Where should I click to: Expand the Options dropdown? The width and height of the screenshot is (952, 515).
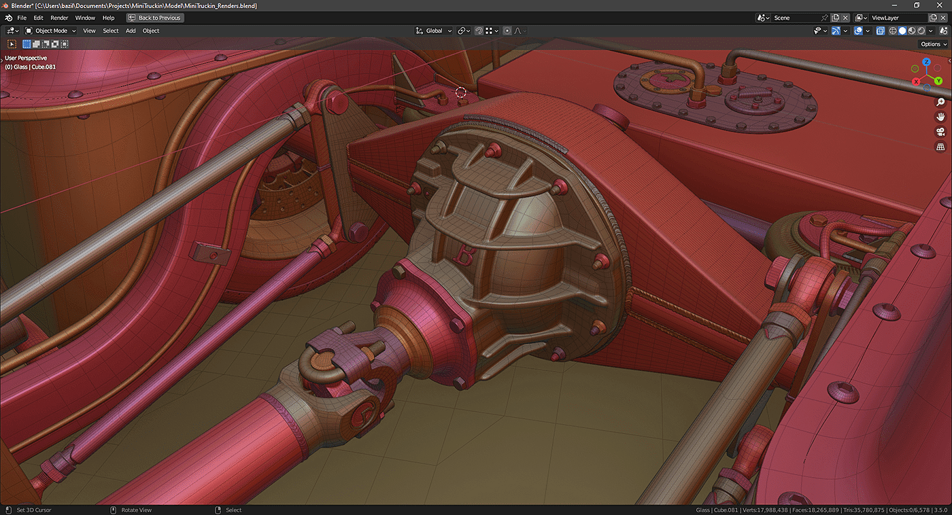932,44
